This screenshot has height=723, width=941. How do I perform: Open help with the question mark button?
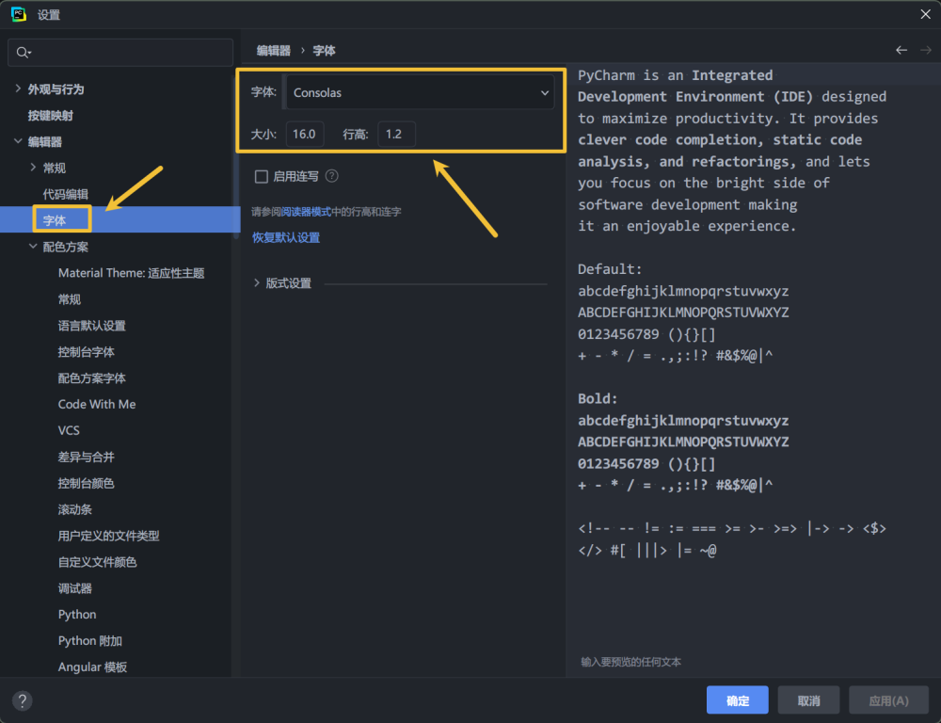pyautogui.click(x=23, y=700)
